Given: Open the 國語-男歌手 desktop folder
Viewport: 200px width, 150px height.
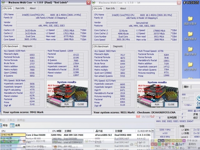Looking at the screenshot, I should (190, 36).
